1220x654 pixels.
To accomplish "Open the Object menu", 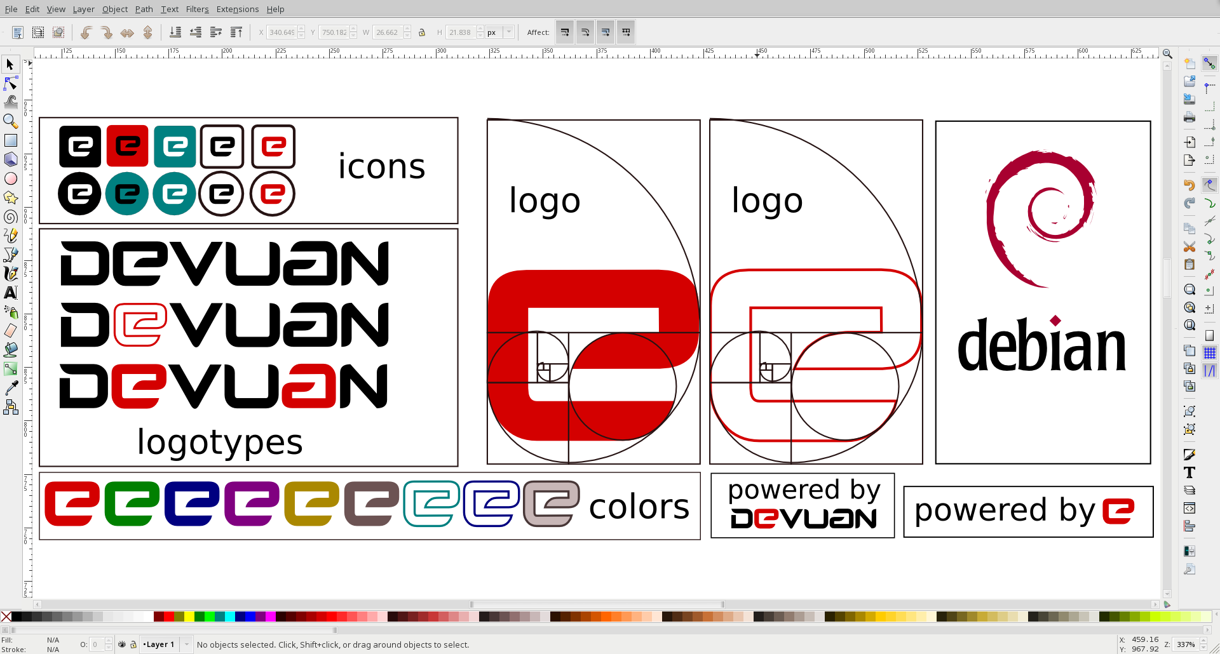I will pos(114,9).
